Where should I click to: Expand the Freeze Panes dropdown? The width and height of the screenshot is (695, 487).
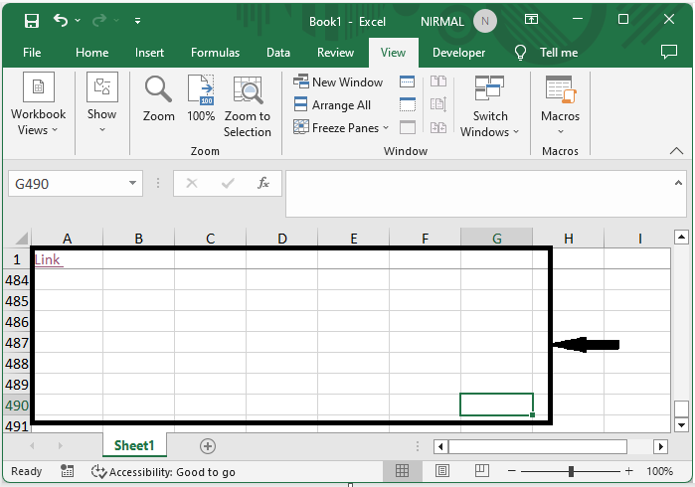tap(338, 128)
